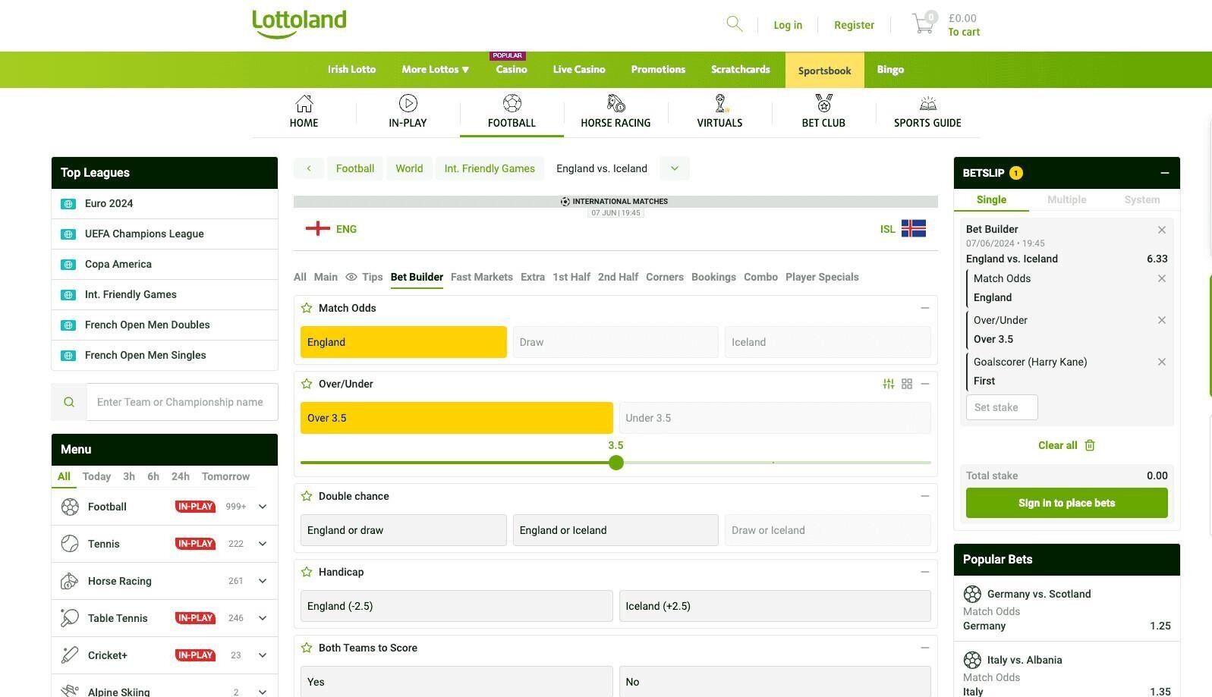Click the Clear all trash icon
The image size is (1212, 697).
1090,445
